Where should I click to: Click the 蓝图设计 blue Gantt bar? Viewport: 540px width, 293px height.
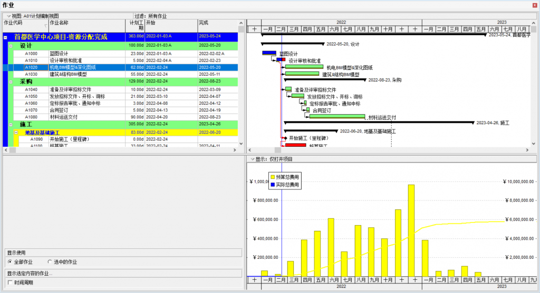pyautogui.click(x=269, y=53)
